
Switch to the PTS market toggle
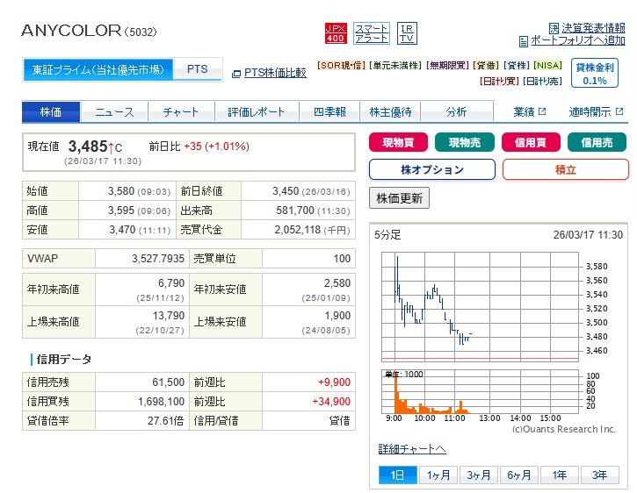[x=198, y=69]
